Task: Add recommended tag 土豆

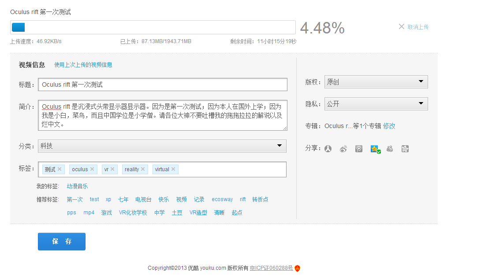Action: tap(177, 213)
